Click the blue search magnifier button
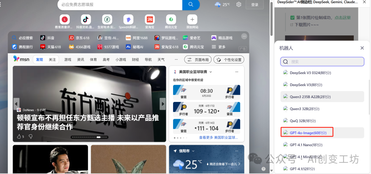 (191, 4)
